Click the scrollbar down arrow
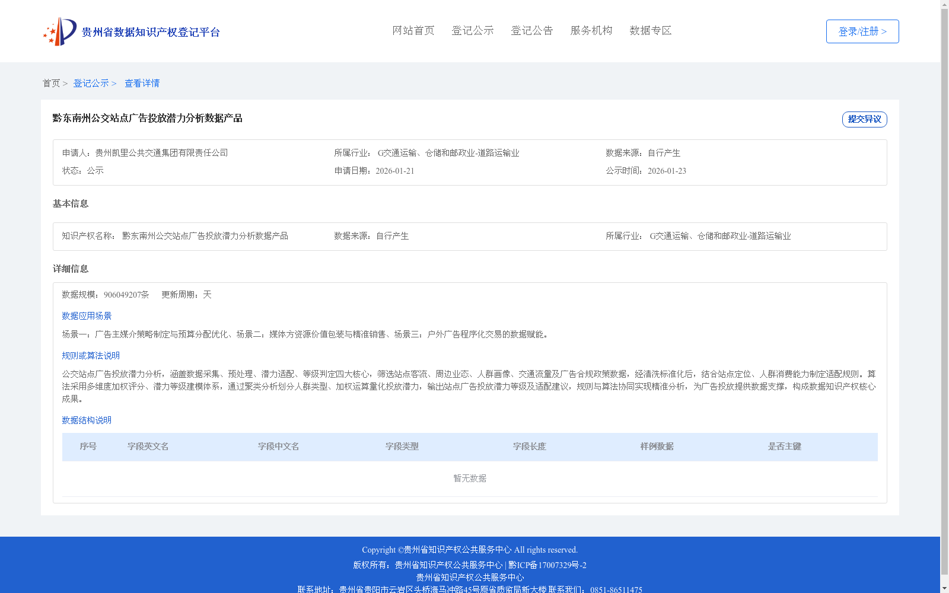The image size is (949, 593). (944, 588)
